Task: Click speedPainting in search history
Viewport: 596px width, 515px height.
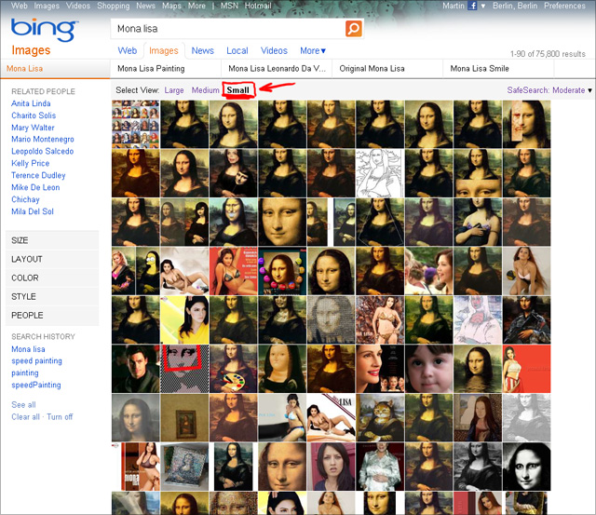Action: click(x=36, y=385)
